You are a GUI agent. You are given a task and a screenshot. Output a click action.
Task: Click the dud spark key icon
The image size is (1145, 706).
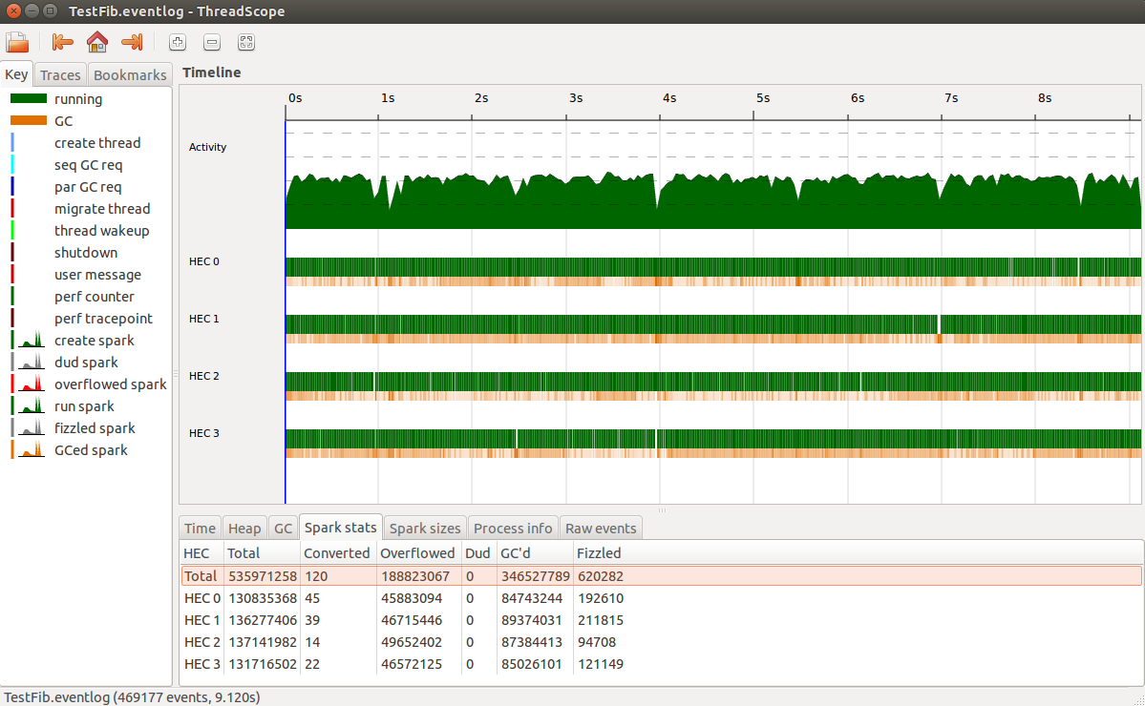coord(29,362)
